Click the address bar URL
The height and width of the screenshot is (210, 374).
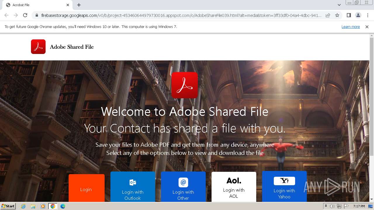point(181,15)
